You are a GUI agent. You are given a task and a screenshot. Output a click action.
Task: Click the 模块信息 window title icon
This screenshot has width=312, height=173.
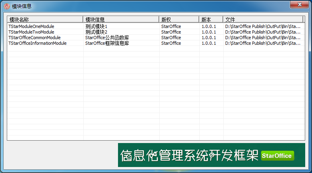7,6
